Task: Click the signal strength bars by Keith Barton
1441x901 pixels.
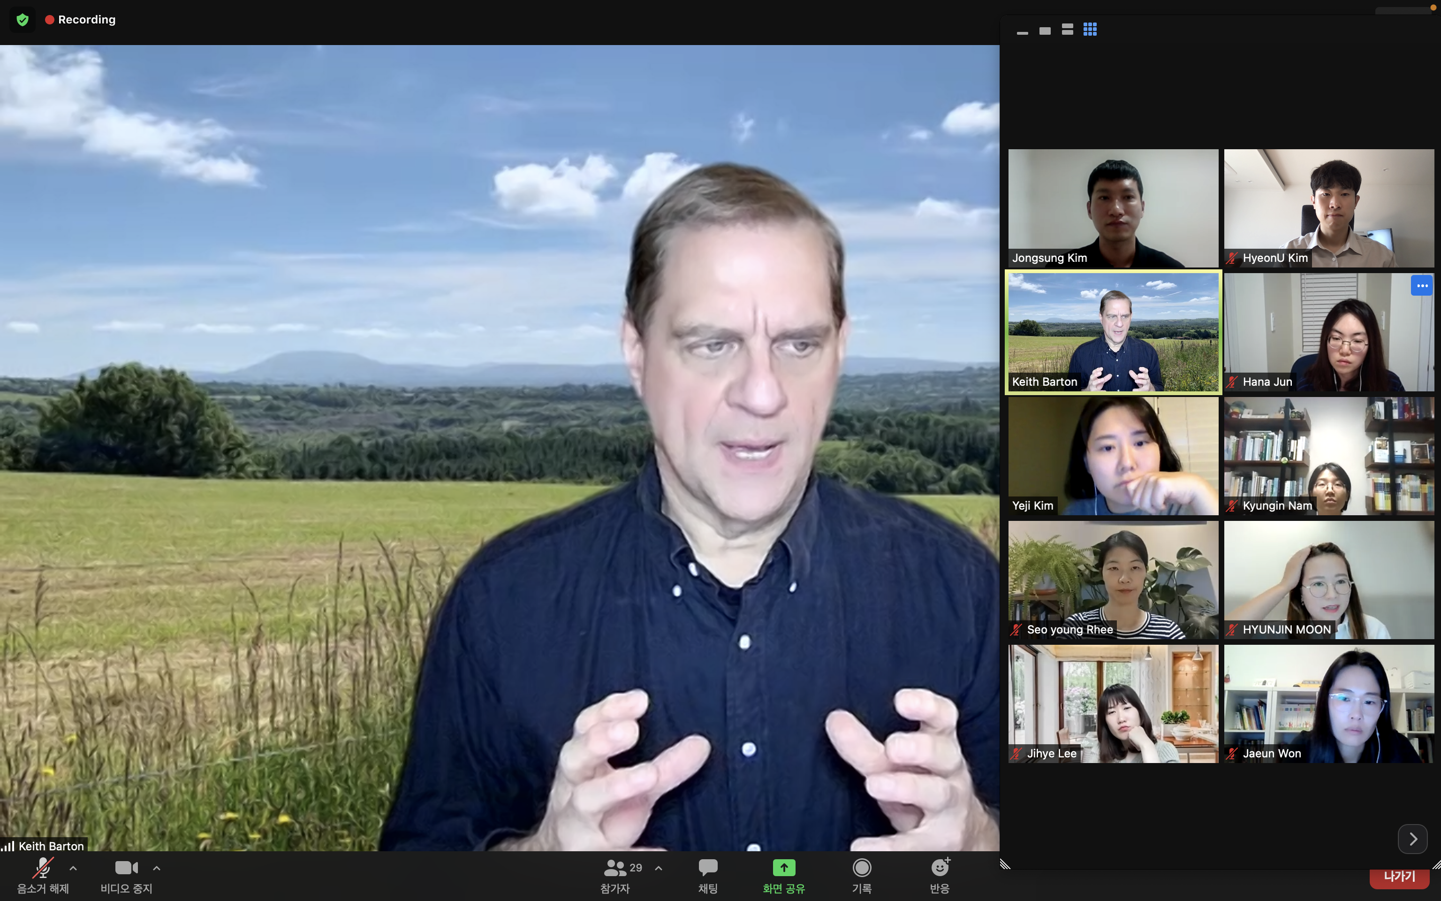Action: tap(8, 846)
